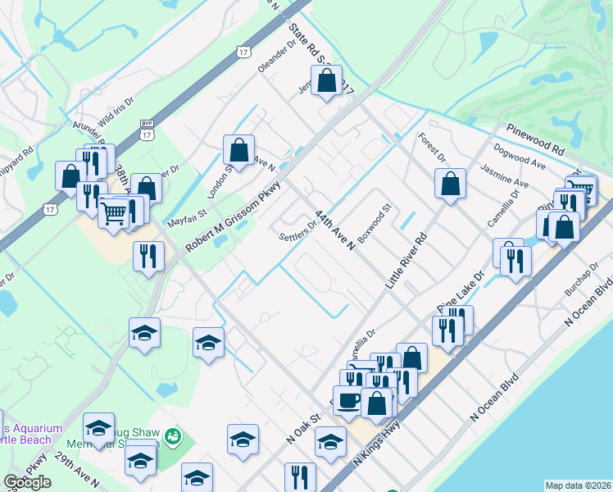The image size is (613, 492).
Task: Select the Little River Rd label
Action: pyautogui.click(x=406, y=261)
